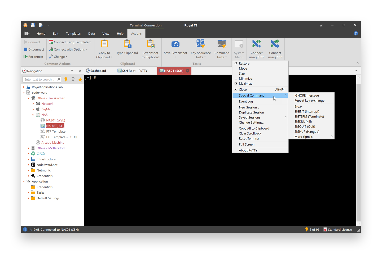Toggle the Navigation panel pin
Viewport: 382px width, 254px height.
[x=72, y=71]
